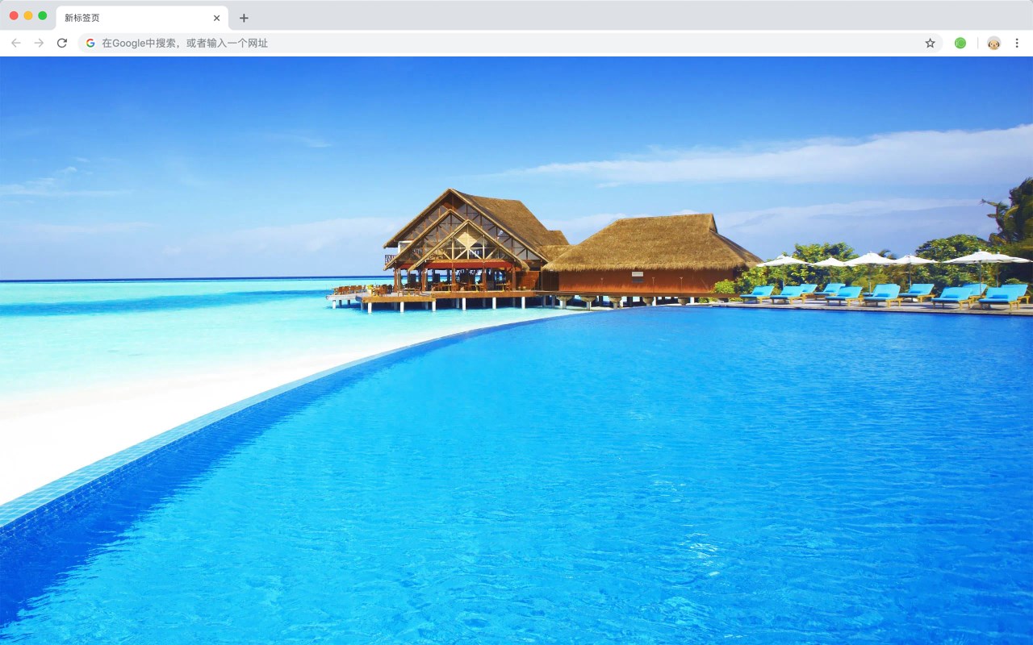Open a new tab with plus button
This screenshot has height=645, width=1033.
pos(244,18)
